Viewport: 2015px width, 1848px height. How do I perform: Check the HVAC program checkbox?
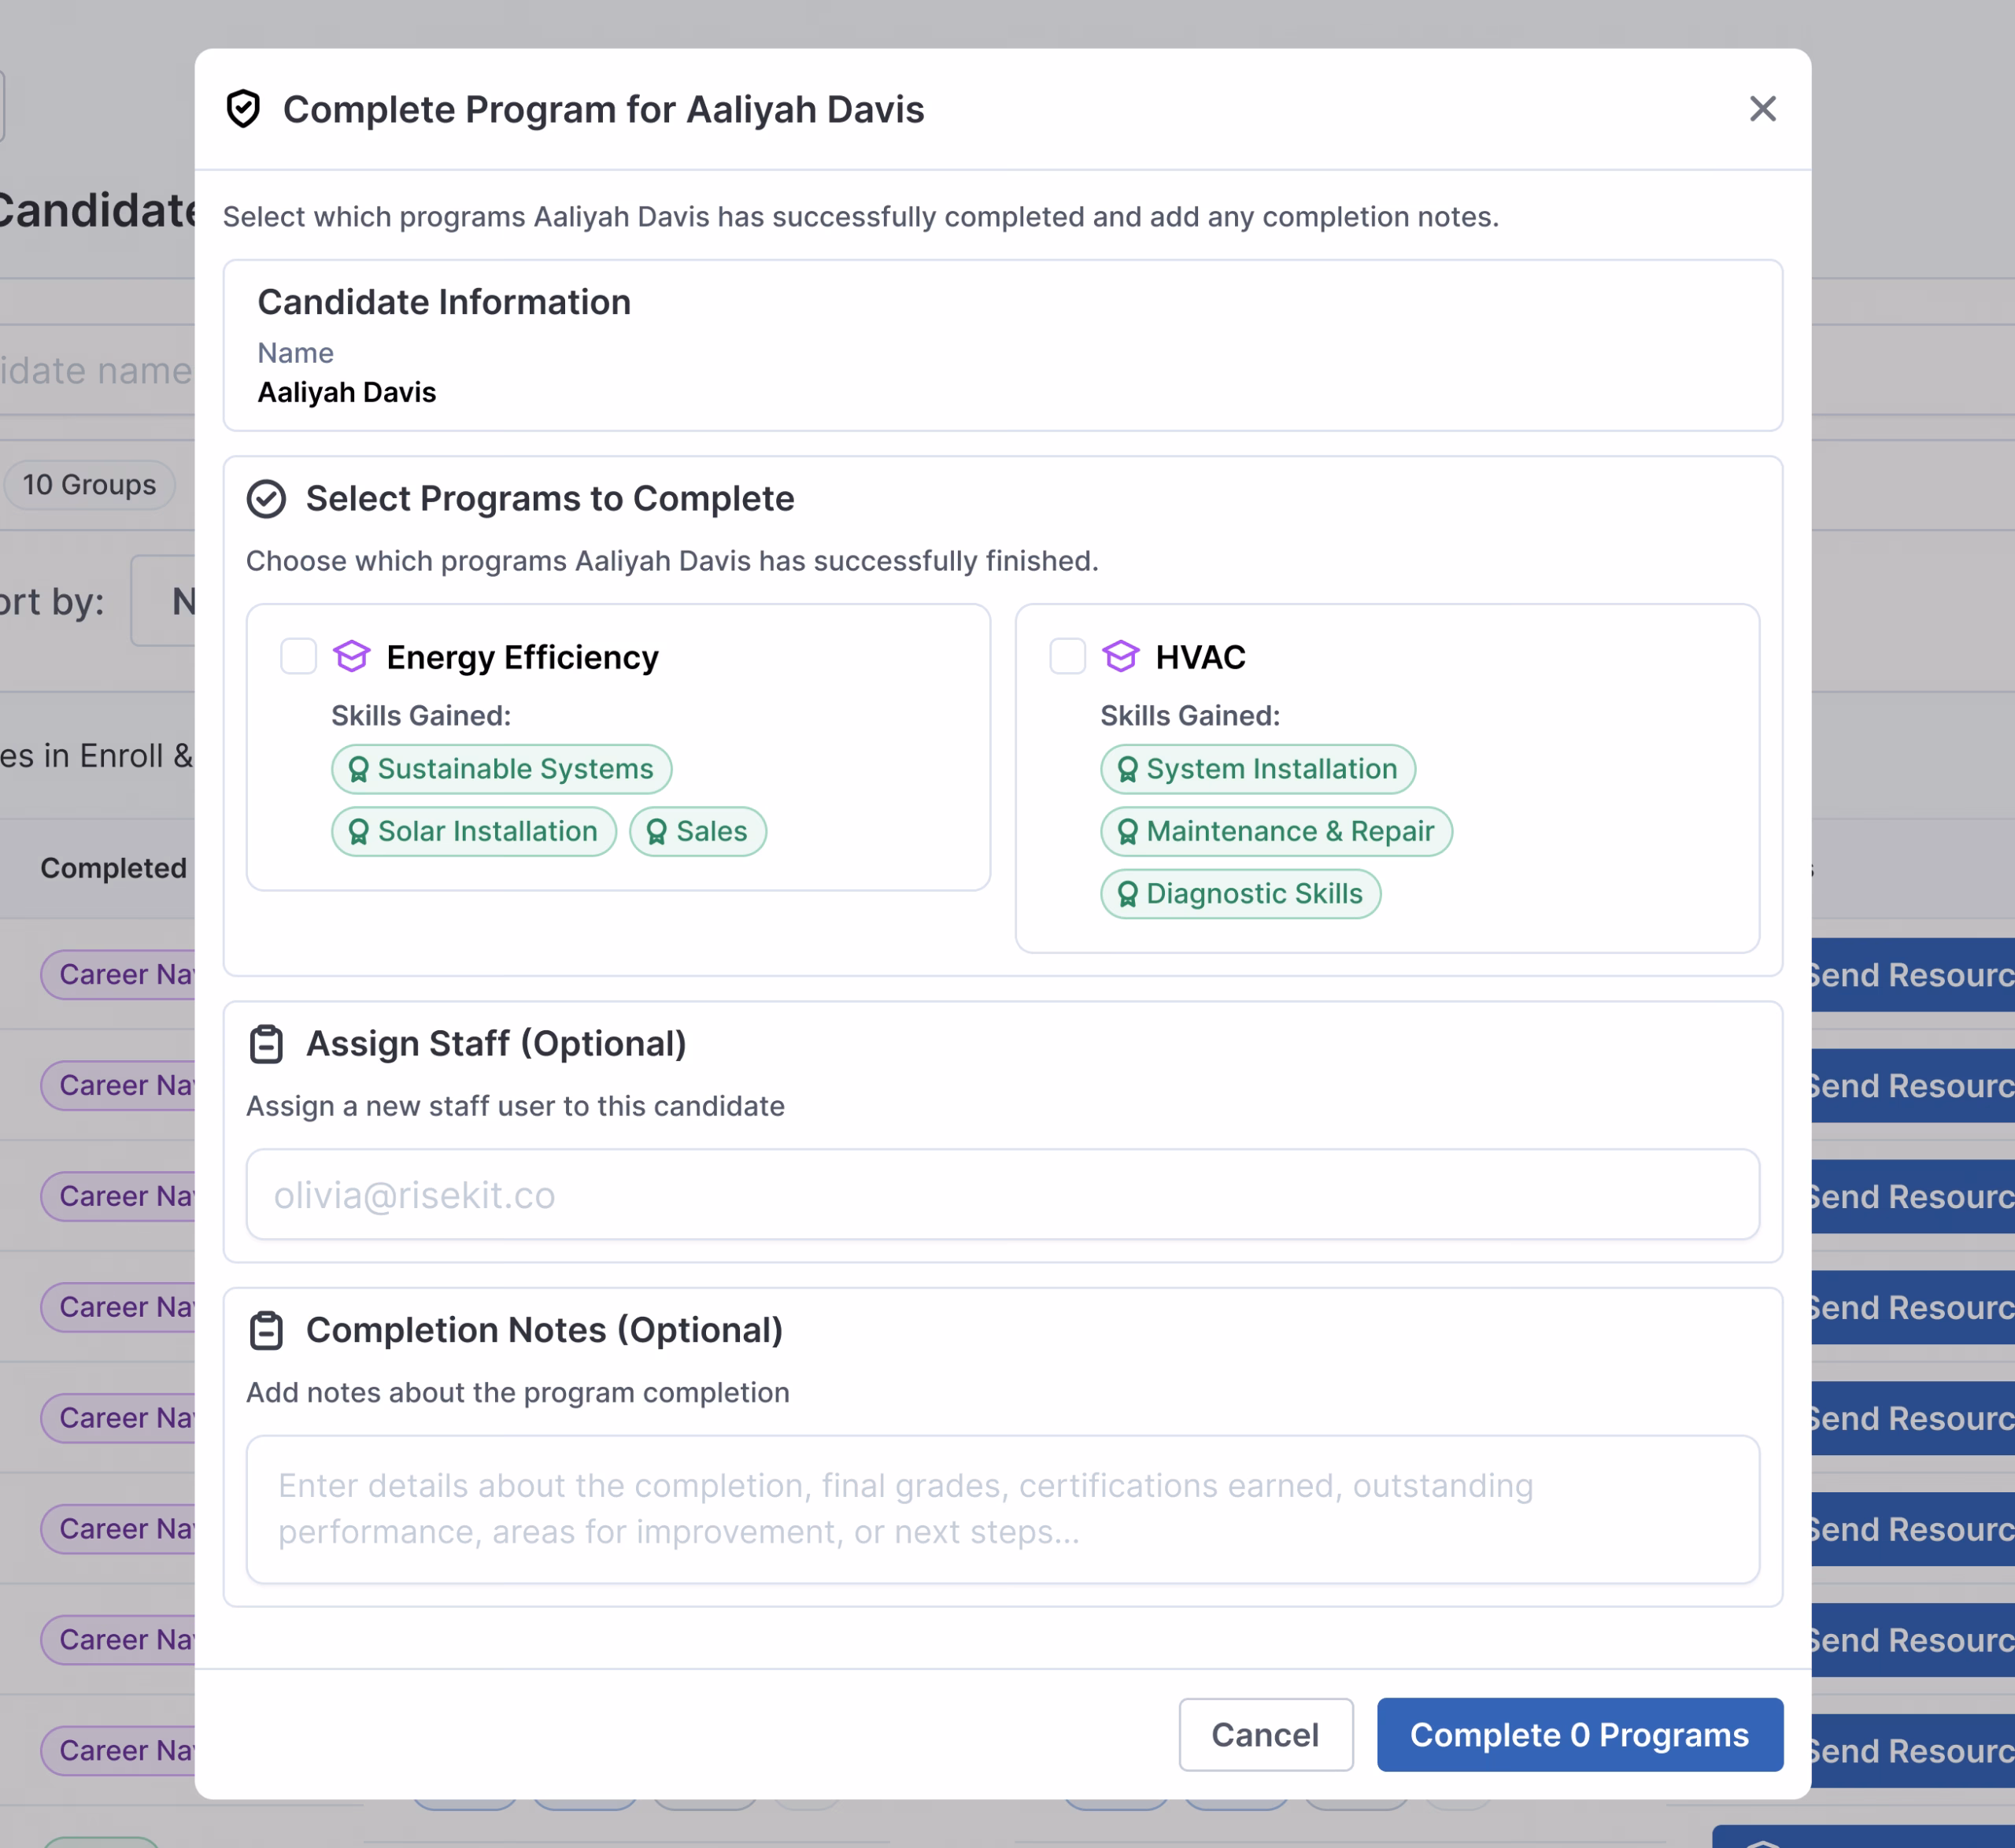(1067, 657)
